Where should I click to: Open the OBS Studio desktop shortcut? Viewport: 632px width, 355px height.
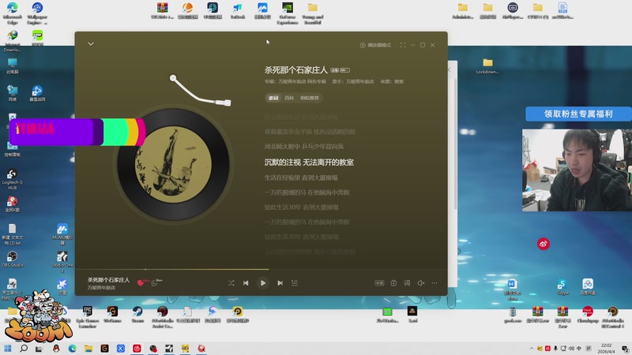[12, 260]
